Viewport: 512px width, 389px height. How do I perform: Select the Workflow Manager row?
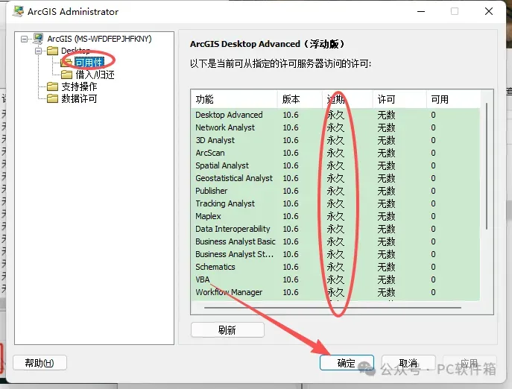click(x=335, y=292)
